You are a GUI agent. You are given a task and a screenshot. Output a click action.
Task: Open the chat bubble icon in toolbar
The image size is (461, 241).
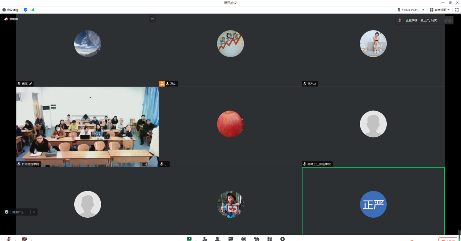click(231, 239)
